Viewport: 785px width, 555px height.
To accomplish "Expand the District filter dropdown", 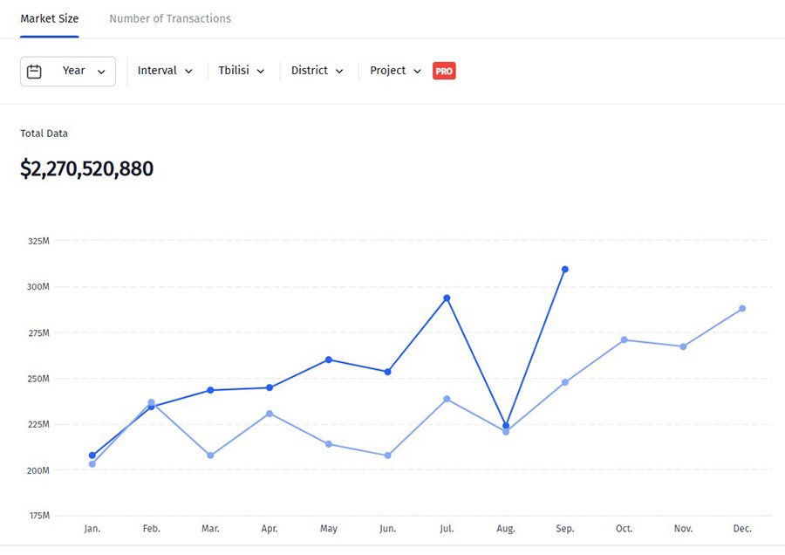I will [317, 71].
